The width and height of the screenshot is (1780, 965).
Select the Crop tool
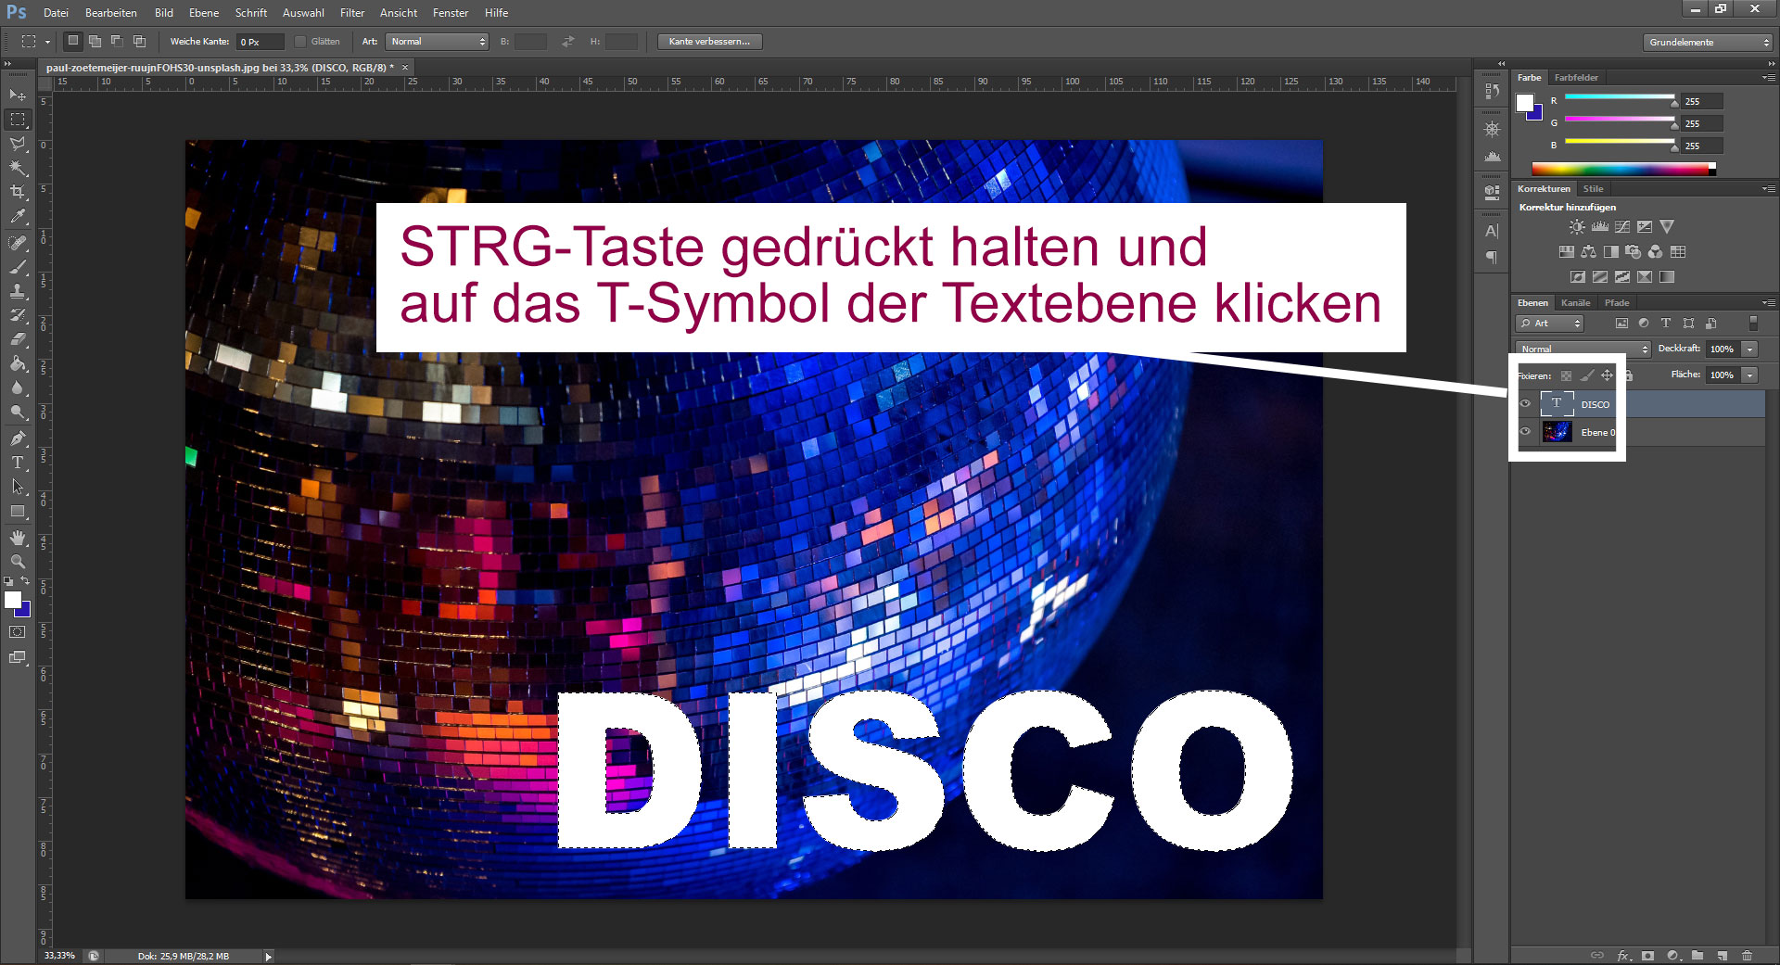18,192
